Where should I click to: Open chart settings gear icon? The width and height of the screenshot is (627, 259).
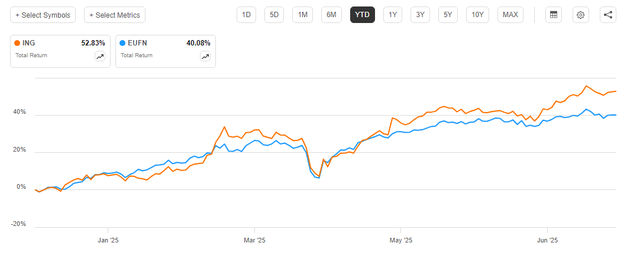point(581,15)
